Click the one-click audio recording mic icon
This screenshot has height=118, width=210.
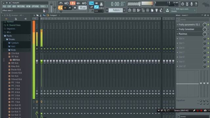coord(192,4)
